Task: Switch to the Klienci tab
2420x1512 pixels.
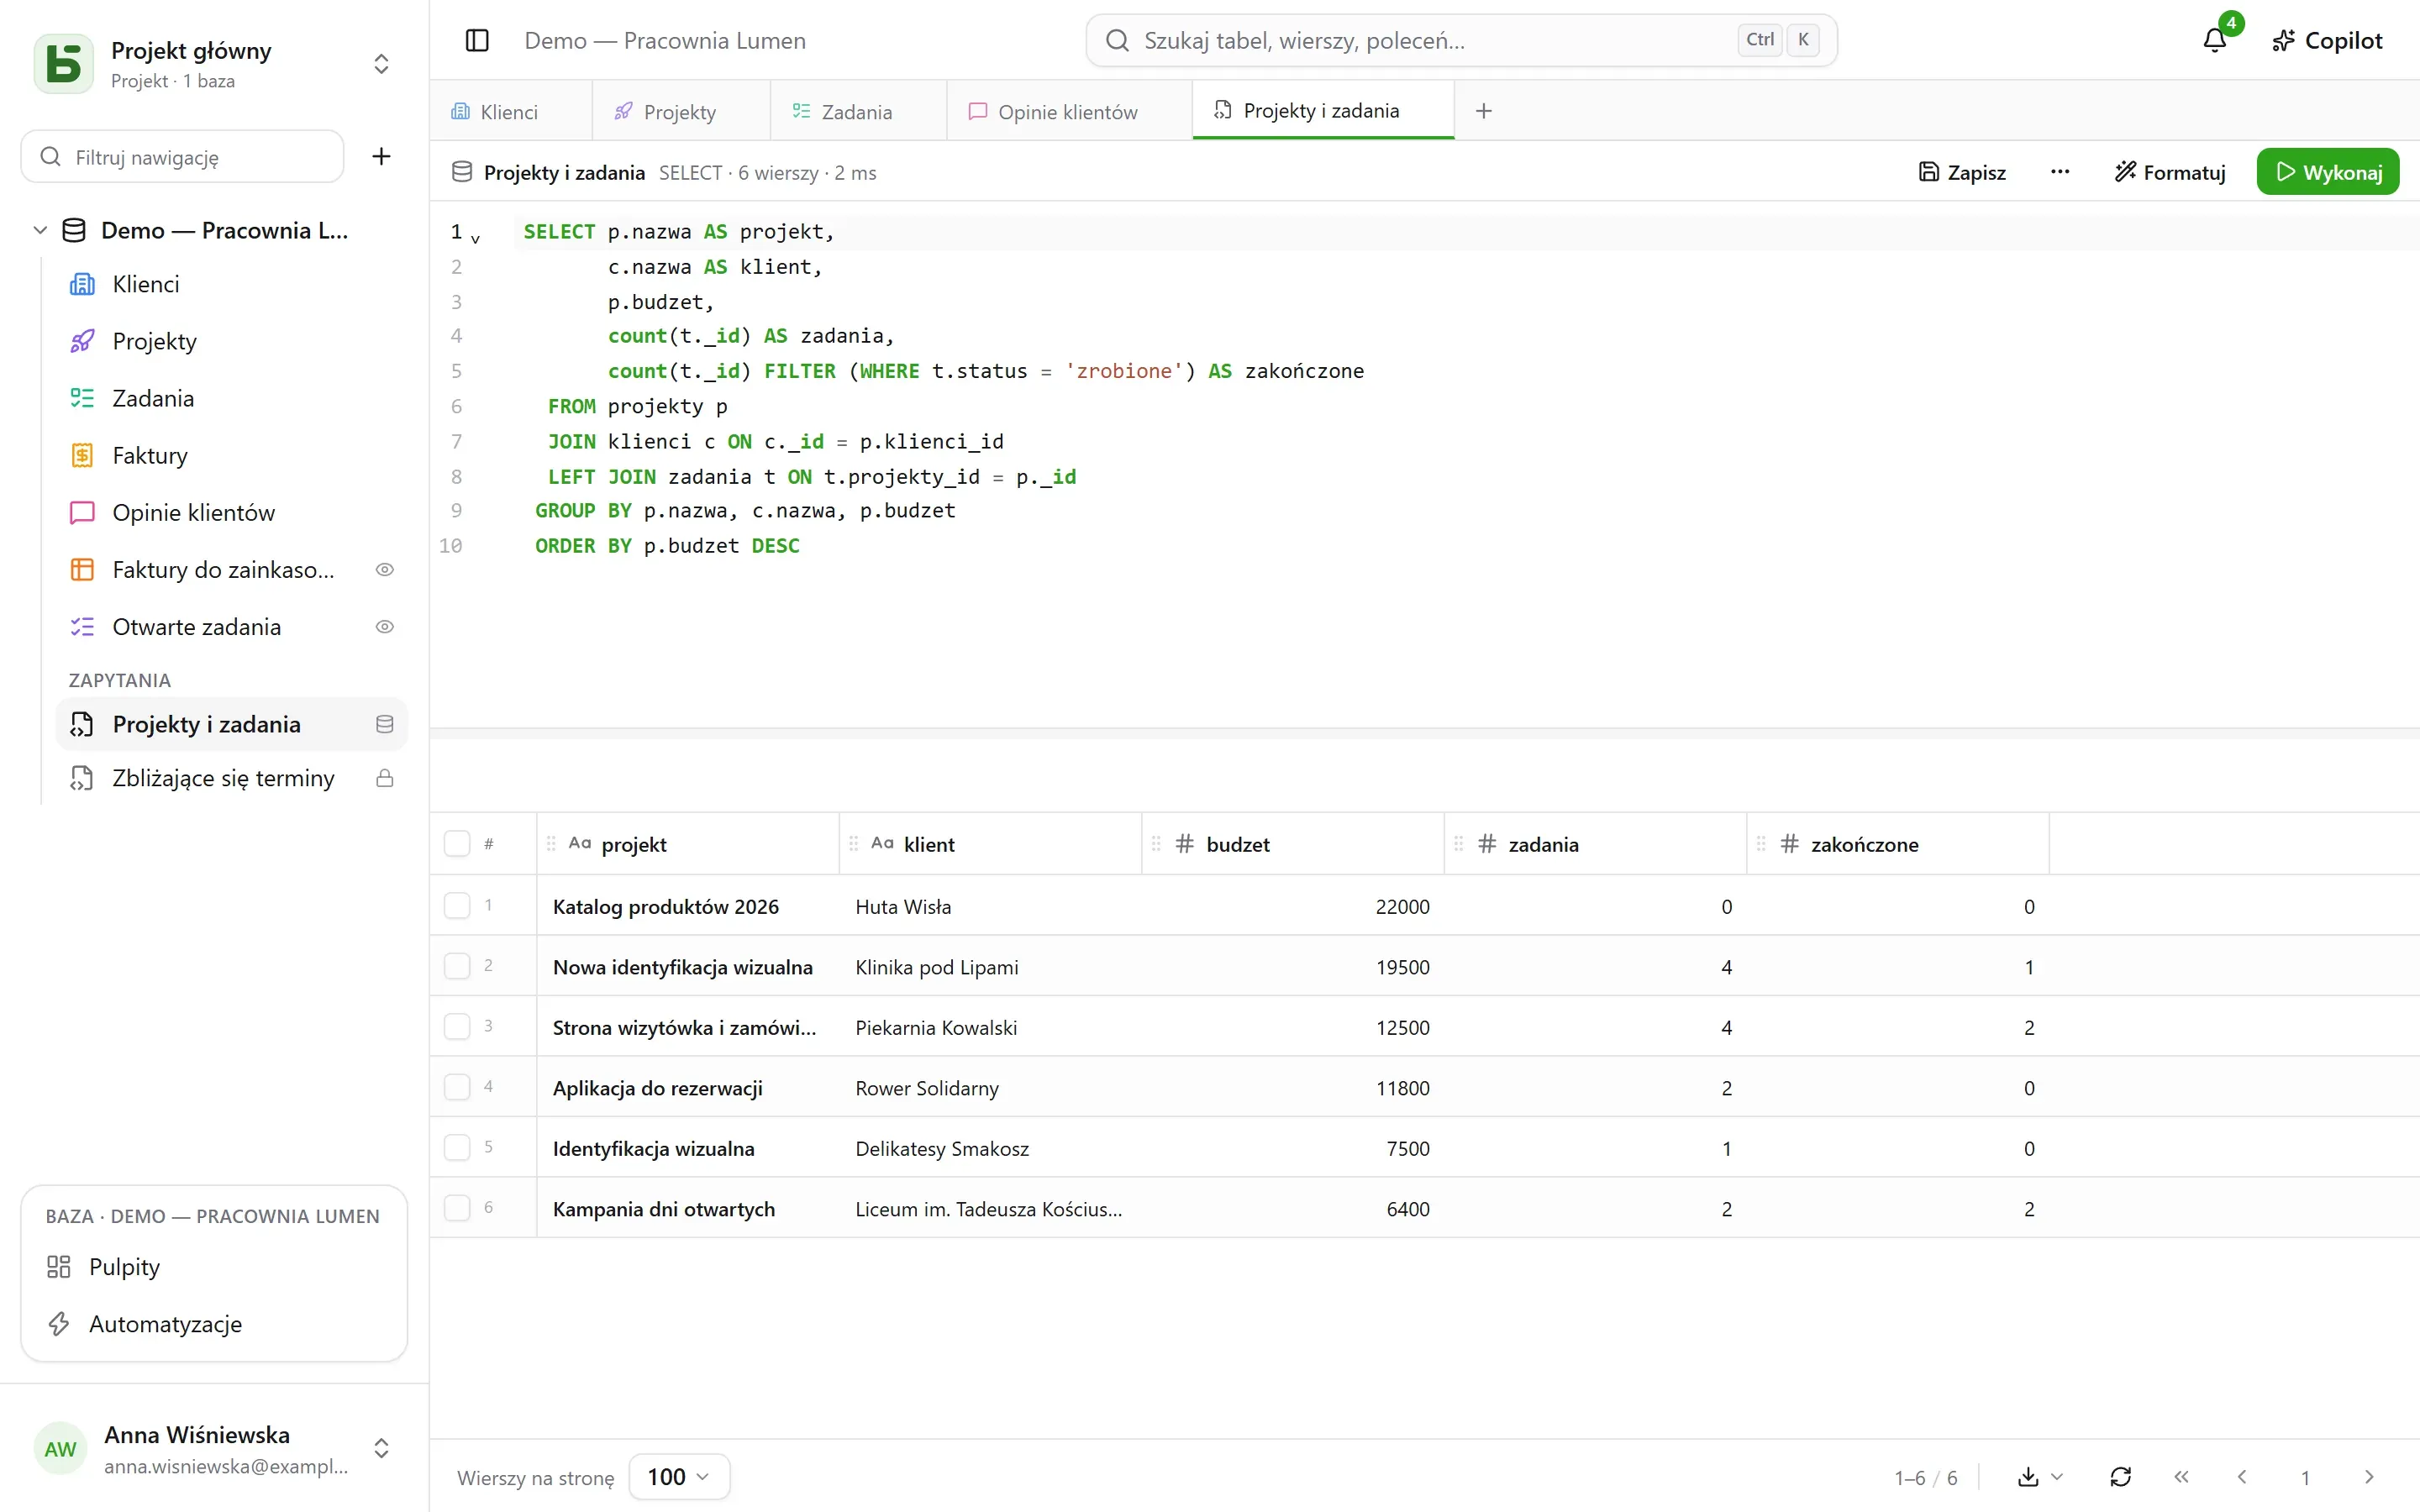Action: coord(510,112)
